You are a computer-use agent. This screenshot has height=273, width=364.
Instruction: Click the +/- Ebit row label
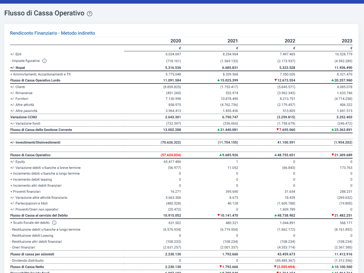(x=16, y=54)
